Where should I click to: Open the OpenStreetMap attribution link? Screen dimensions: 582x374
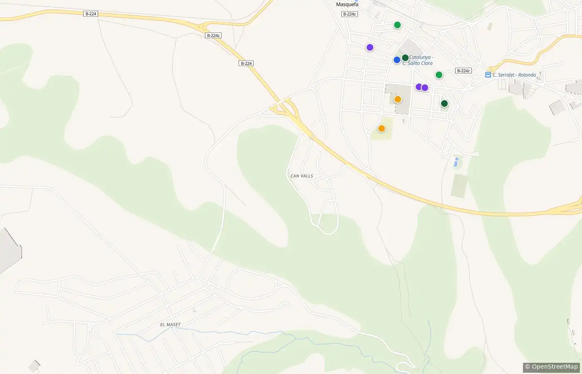click(x=551, y=367)
